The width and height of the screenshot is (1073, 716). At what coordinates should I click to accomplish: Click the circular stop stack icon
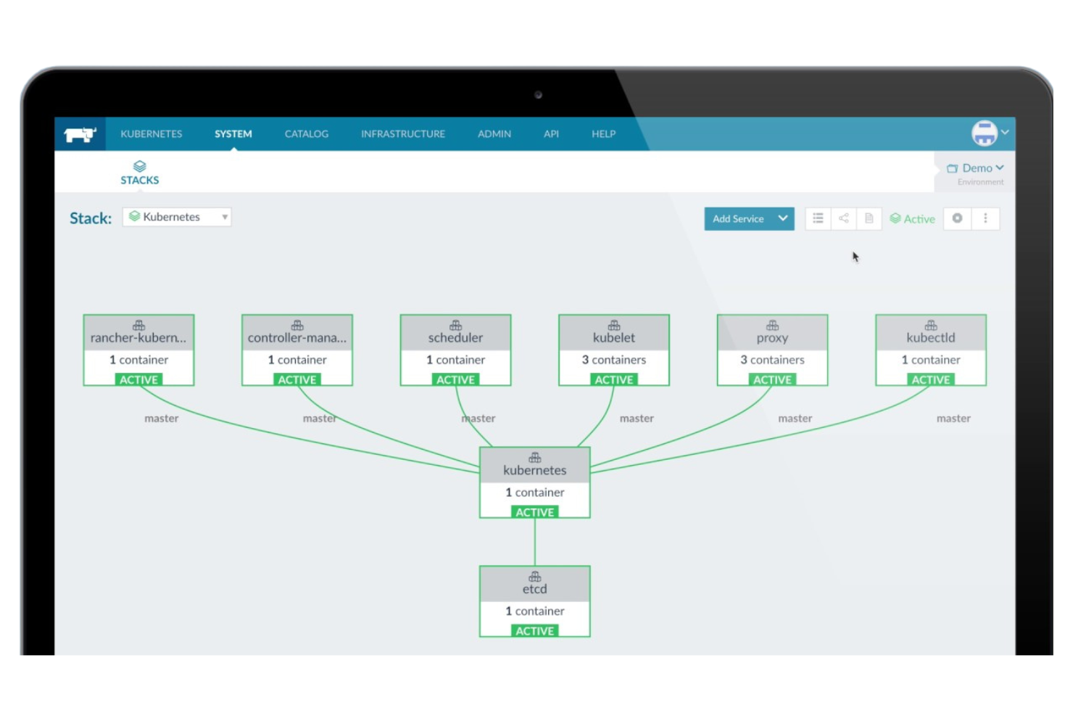coord(957,218)
